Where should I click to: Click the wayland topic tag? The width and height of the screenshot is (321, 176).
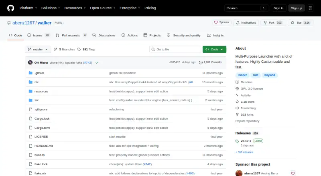pos(269,75)
